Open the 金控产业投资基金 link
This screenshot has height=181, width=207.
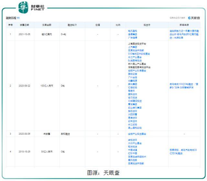tap(137, 134)
